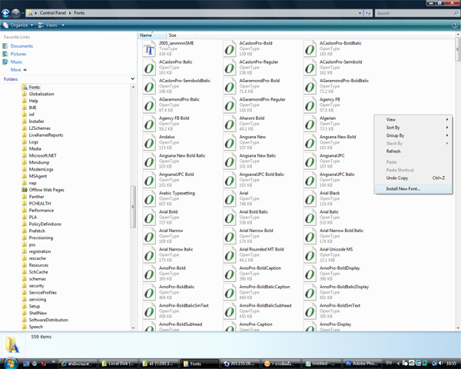Select the ACaslonPro-Regular font icon
This screenshot has width=461, height=369.
point(229,68)
